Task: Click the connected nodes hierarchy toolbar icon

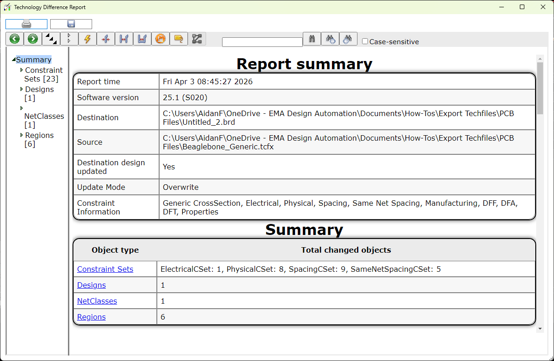Action: 197,39
